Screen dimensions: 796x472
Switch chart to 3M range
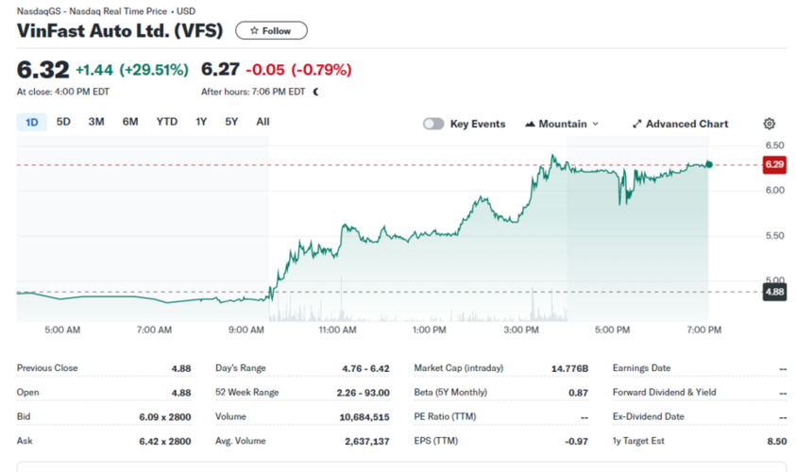pyautogui.click(x=96, y=122)
